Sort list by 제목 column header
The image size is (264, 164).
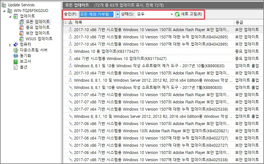[153, 23]
